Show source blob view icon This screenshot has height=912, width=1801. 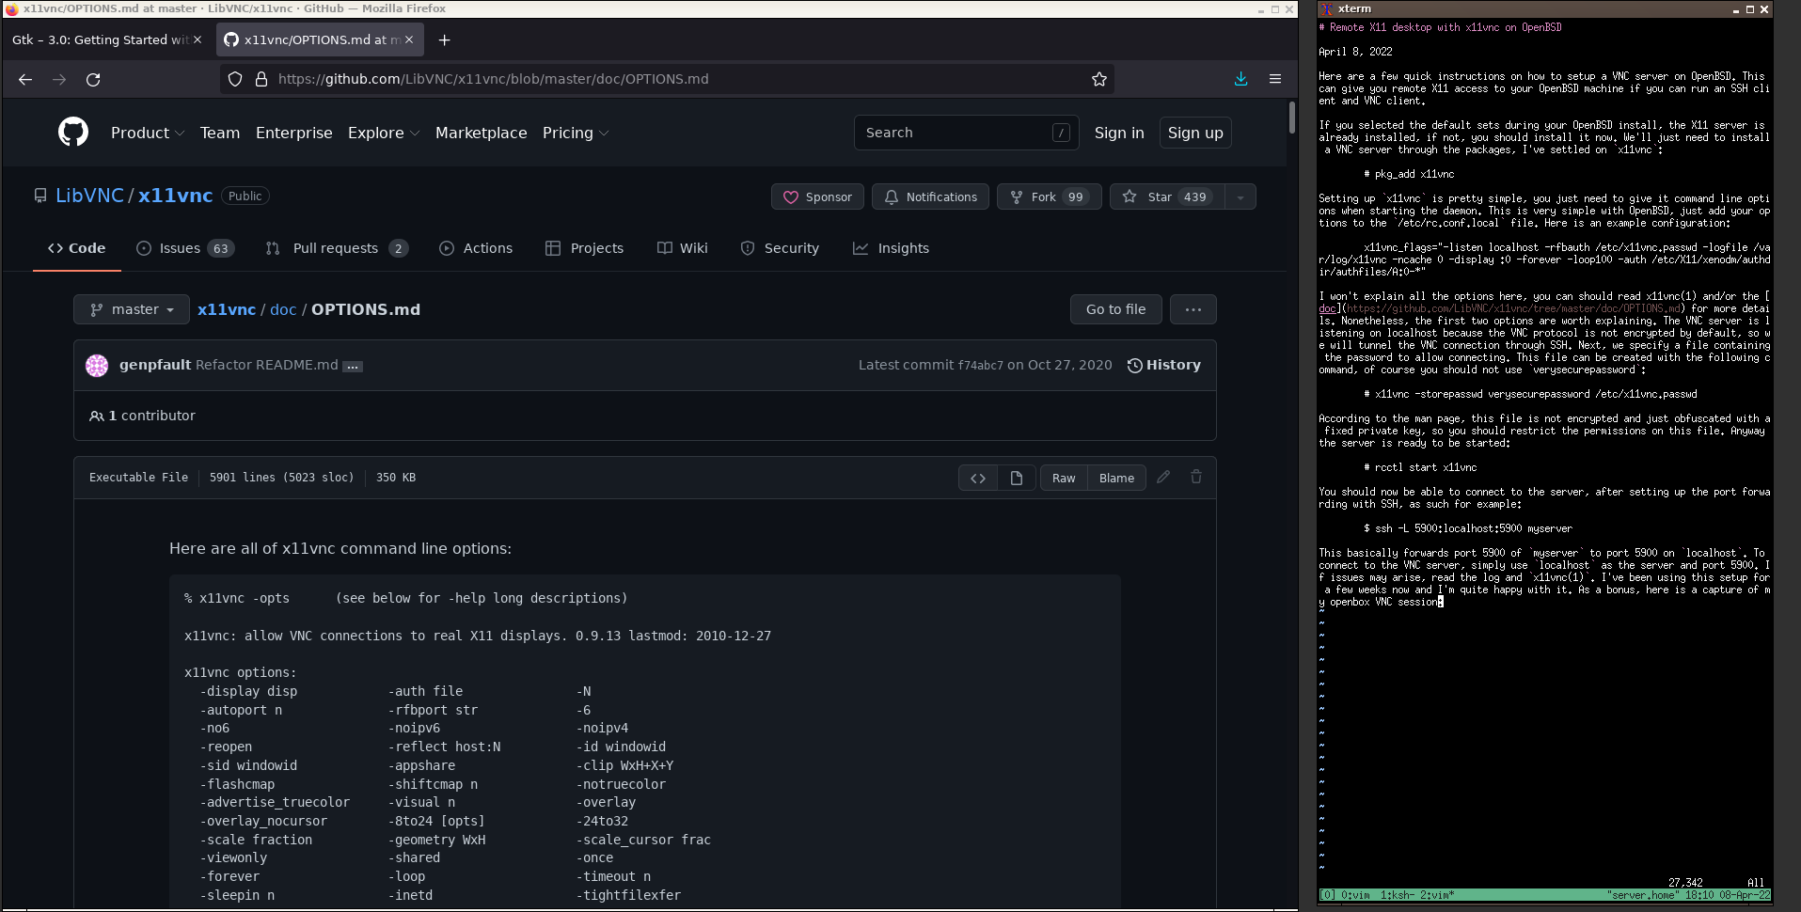[978, 478]
